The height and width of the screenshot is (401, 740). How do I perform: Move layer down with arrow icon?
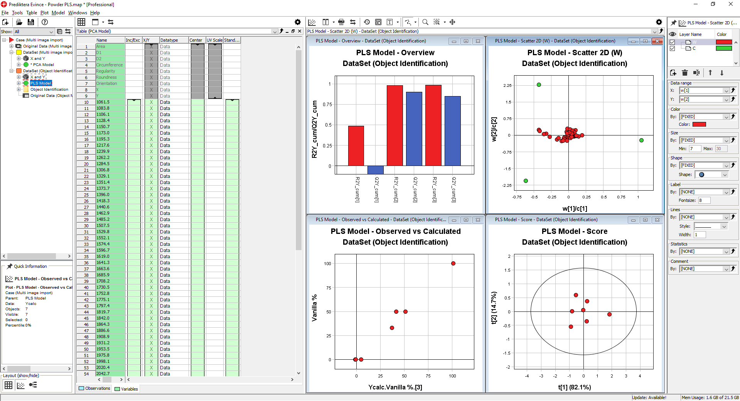tap(722, 73)
